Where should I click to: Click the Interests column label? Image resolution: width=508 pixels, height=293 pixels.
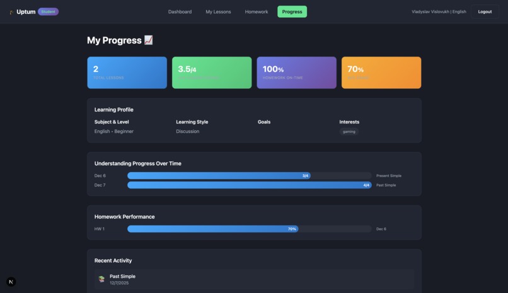tap(349, 122)
